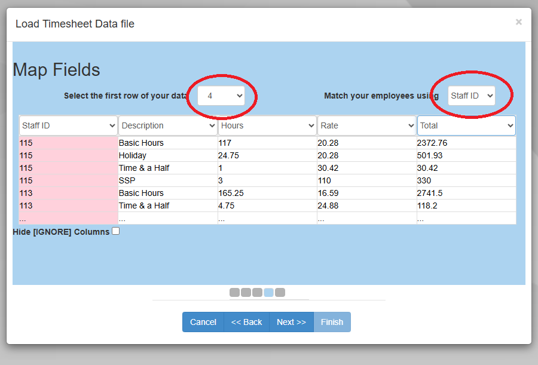Click the Finish button

click(x=332, y=321)
